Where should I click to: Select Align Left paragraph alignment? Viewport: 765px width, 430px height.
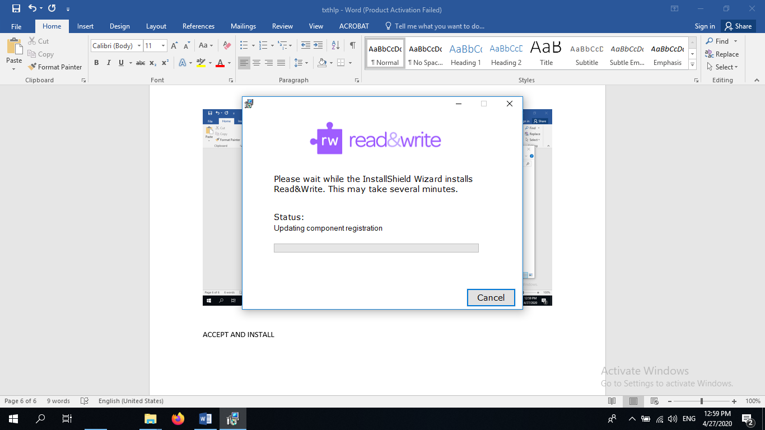[244, 63]
